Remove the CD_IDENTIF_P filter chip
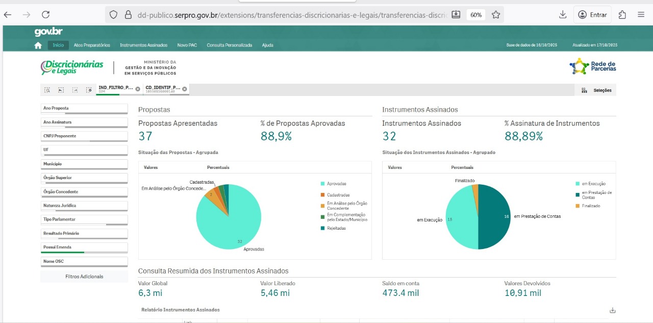 point(185,89)
